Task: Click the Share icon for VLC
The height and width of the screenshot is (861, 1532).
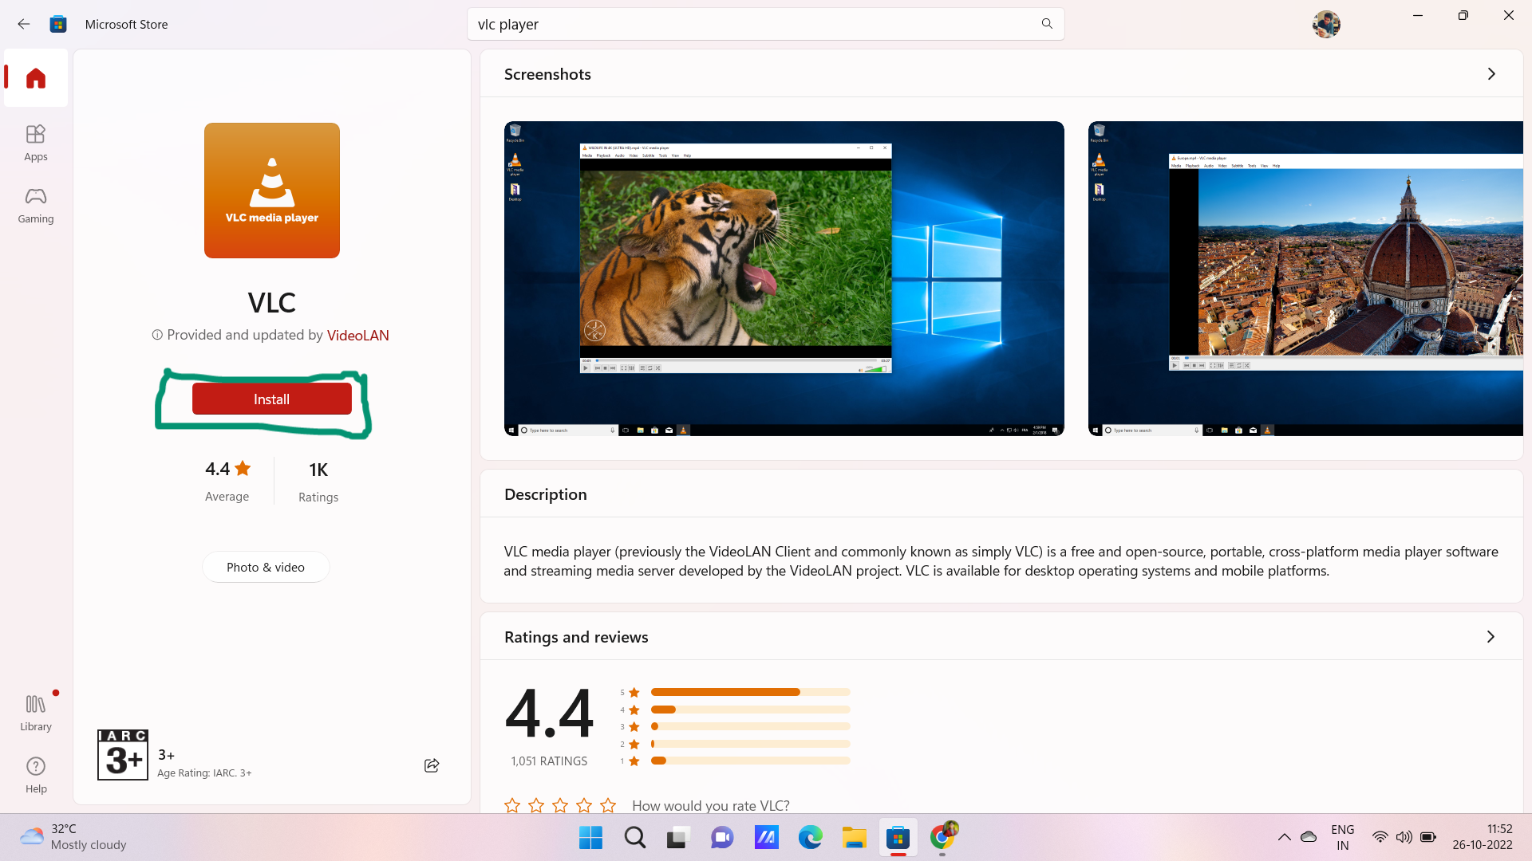Action: pos(432,765)
